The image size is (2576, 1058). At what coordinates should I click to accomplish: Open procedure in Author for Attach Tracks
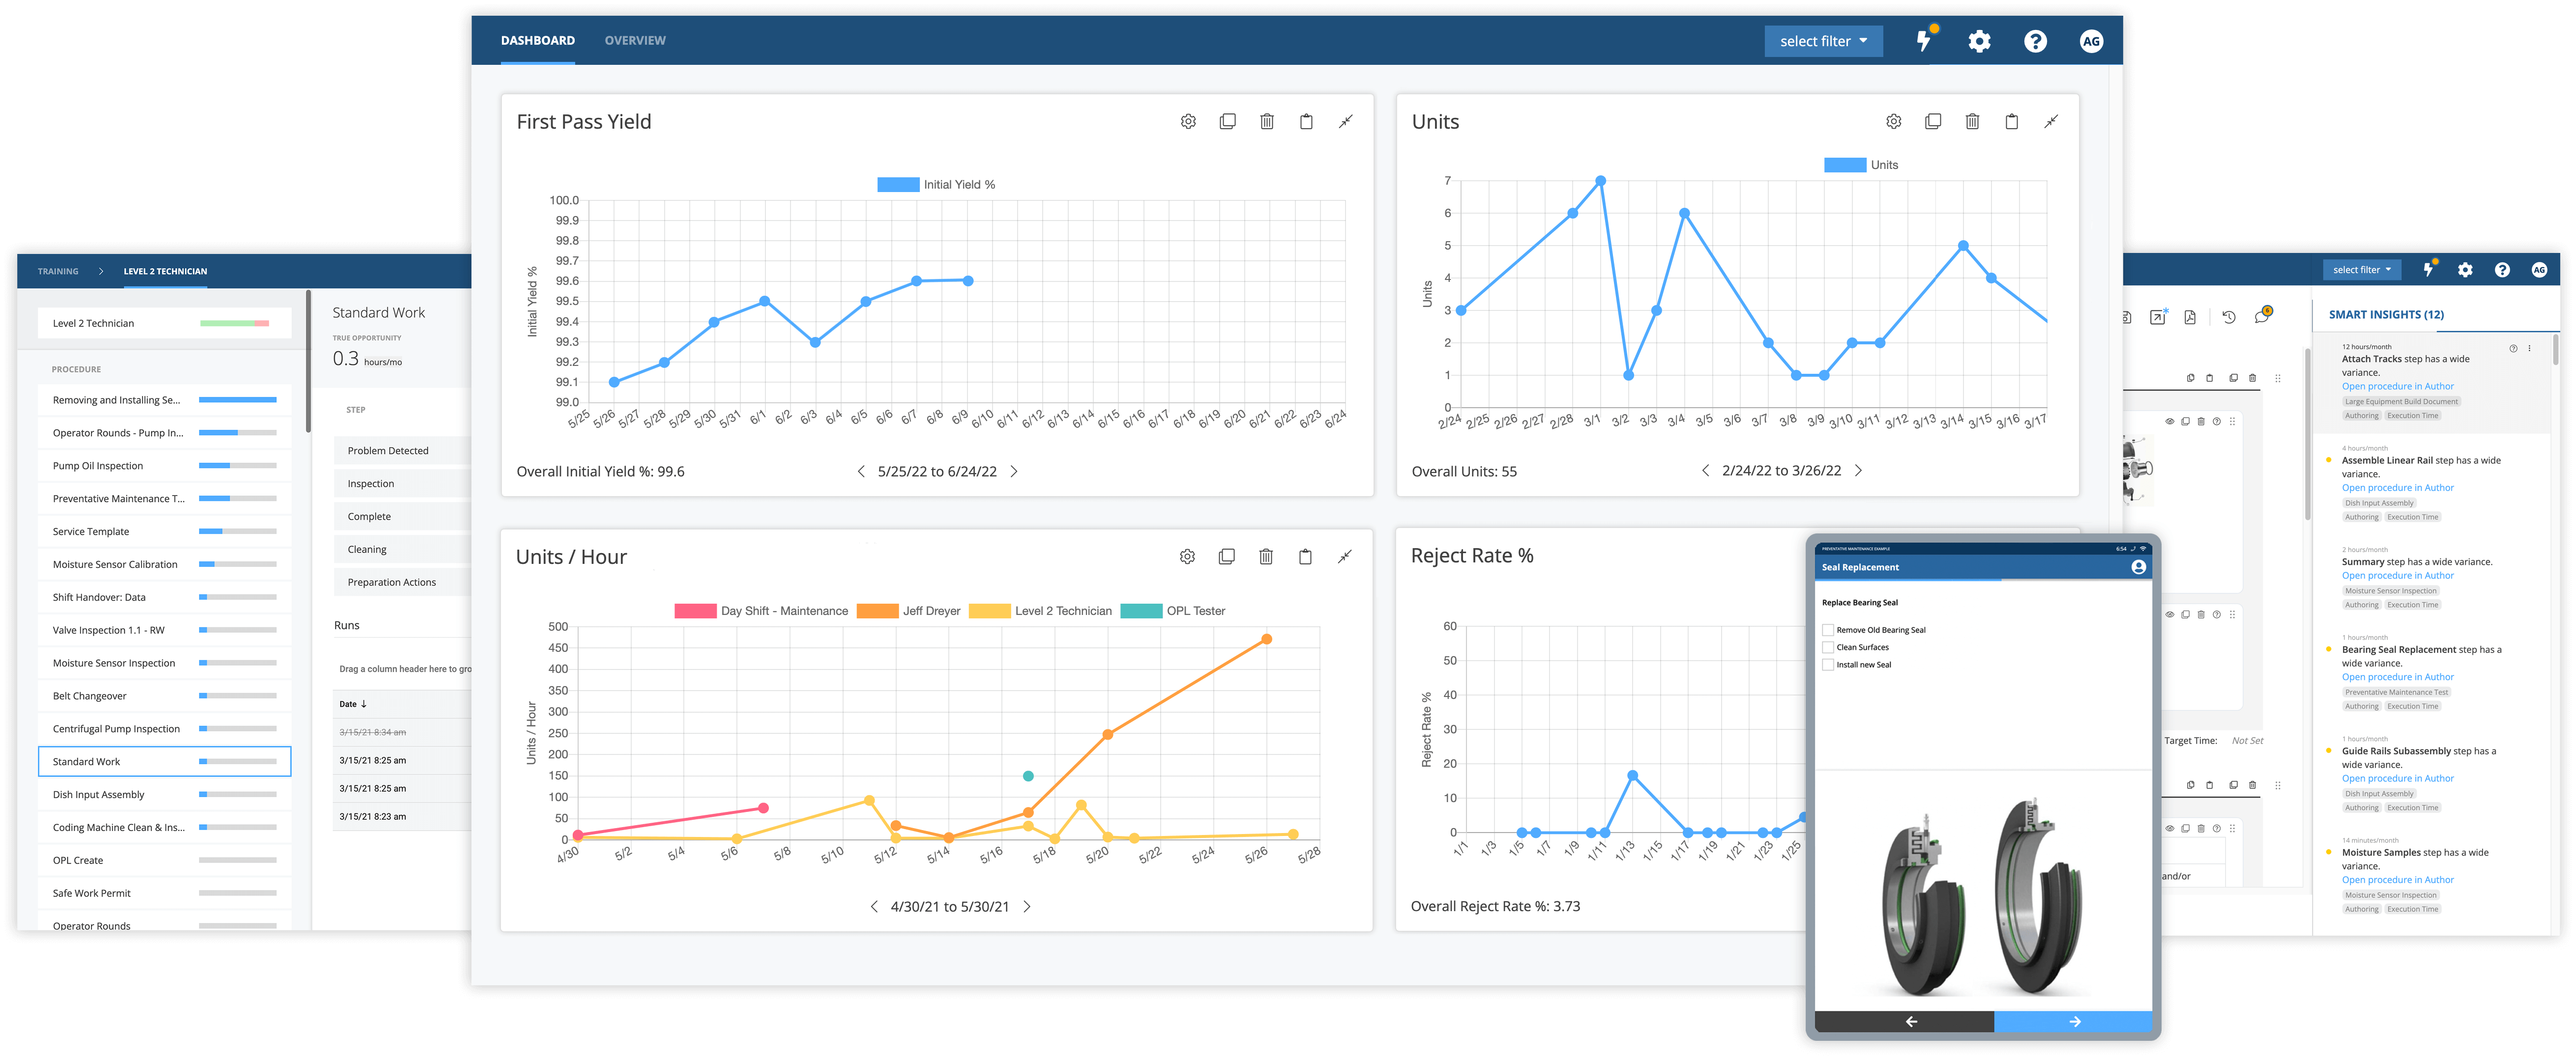pyautogui.click(x=2397, y=387)
